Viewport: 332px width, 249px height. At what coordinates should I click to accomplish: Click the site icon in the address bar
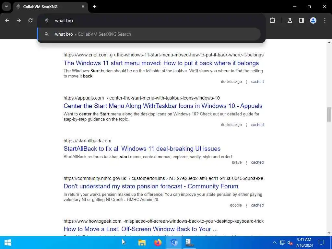[x=47, y=20]
